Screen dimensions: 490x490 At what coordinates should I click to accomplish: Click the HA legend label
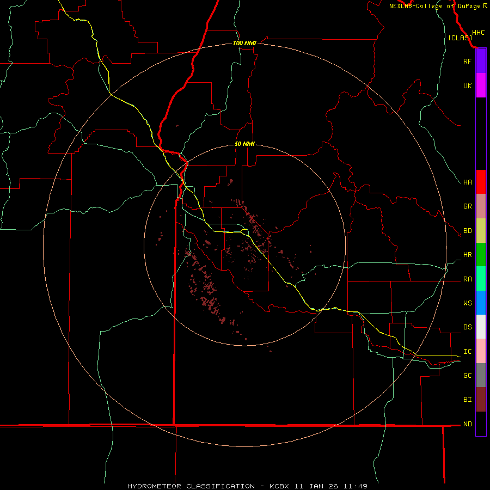(467, 182)
